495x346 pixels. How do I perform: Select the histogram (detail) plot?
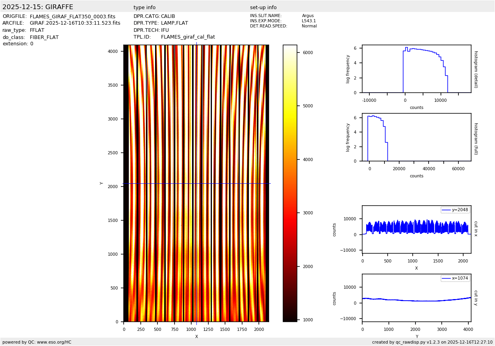tap(416, 69)
